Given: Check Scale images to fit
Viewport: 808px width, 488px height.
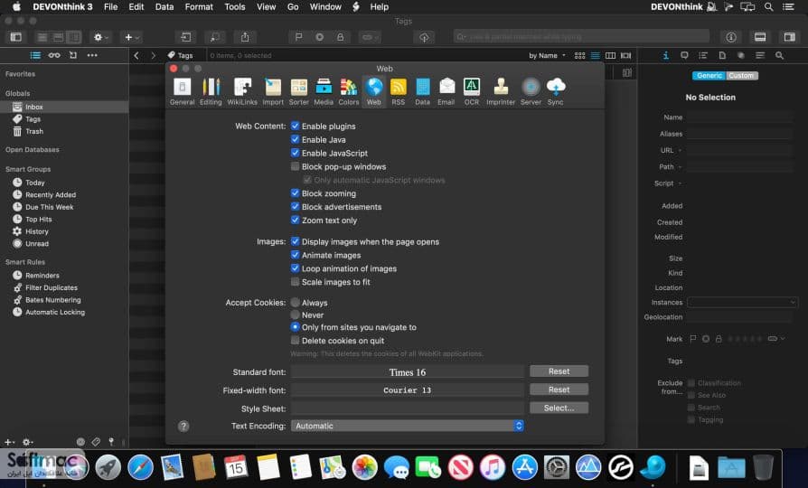Looking at the screenshot, I should 295,282.
